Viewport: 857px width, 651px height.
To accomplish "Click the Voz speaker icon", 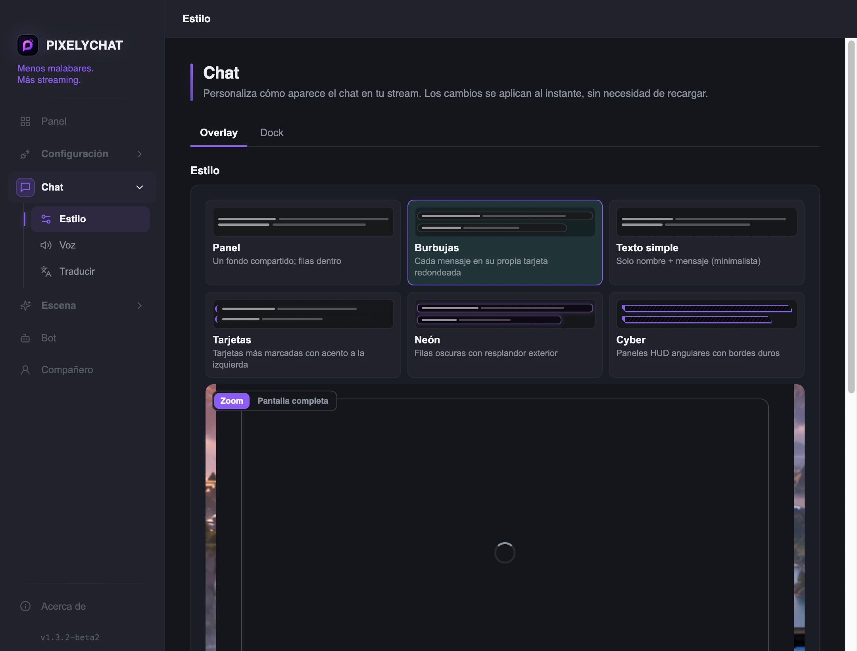I will click(x=46, y=245).
